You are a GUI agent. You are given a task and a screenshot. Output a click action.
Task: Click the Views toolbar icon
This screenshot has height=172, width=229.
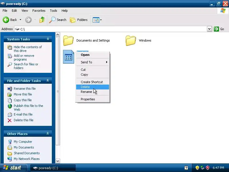pos(96,20)
